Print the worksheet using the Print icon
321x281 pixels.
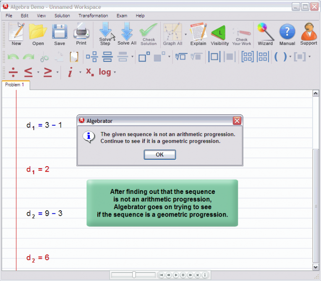pyautogui.click(x=81, y=34)
